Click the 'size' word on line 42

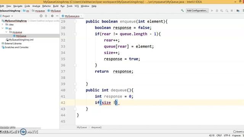click(106, 103)
